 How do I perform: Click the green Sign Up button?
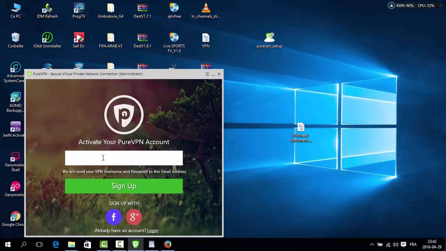(x=124, y=186)
